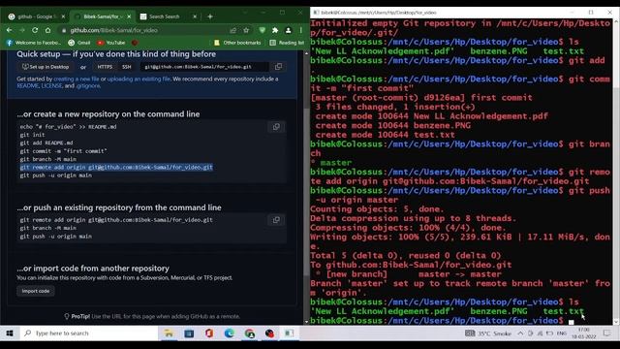The height and width of the screenshot is (349, 620).
Task: Click the repository git URL field
Action: click(x=204, y=67)
